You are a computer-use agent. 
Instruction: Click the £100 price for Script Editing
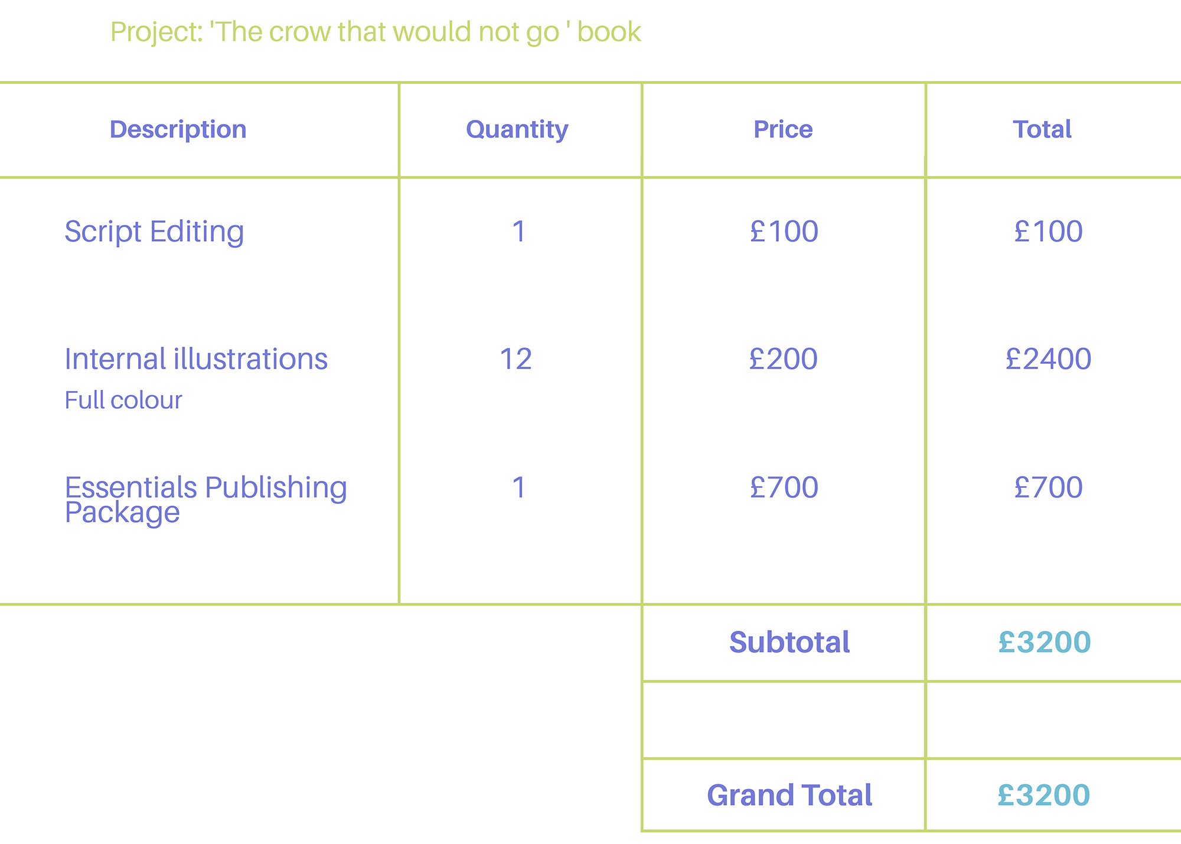(x=784, y=232)
